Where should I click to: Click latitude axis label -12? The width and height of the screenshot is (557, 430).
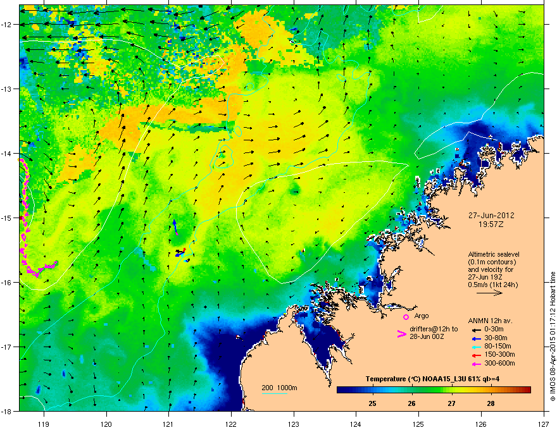(x=7, y=25)
